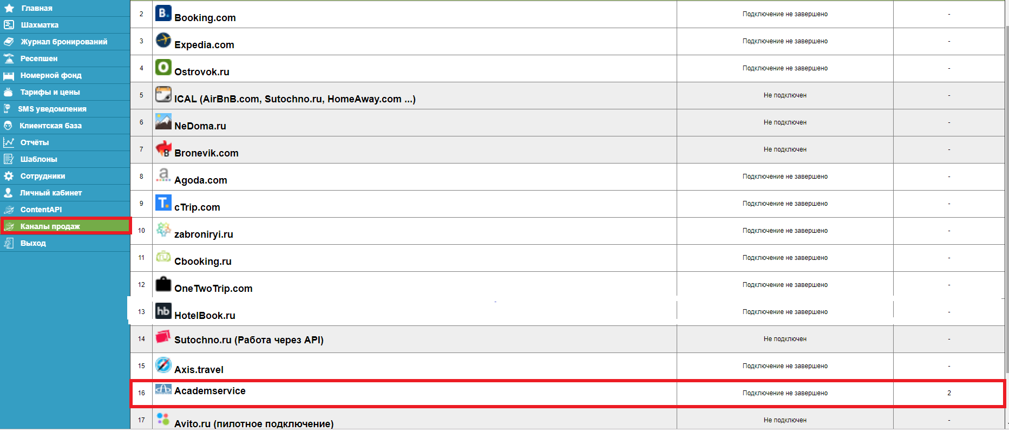
Task: Open the Главная menu item
Action: coord(65,8)
